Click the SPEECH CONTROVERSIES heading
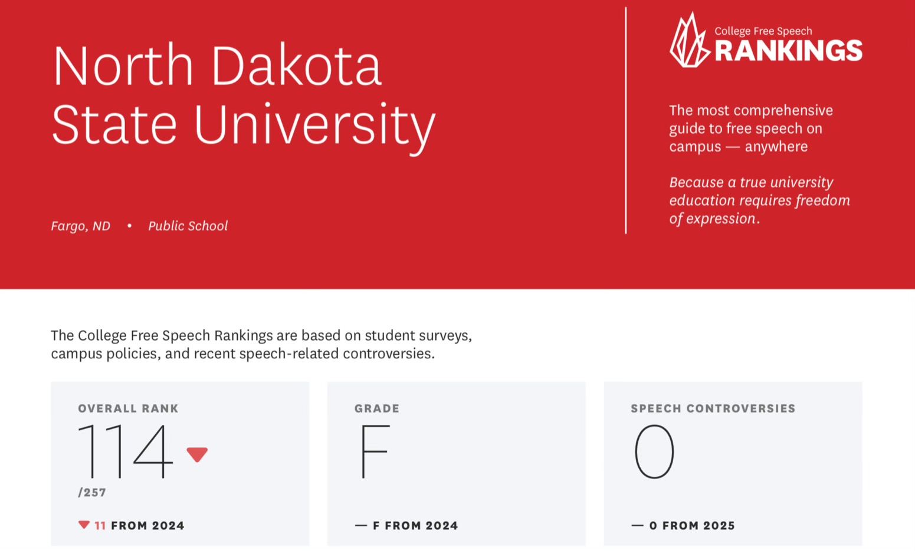 [713, 408]
